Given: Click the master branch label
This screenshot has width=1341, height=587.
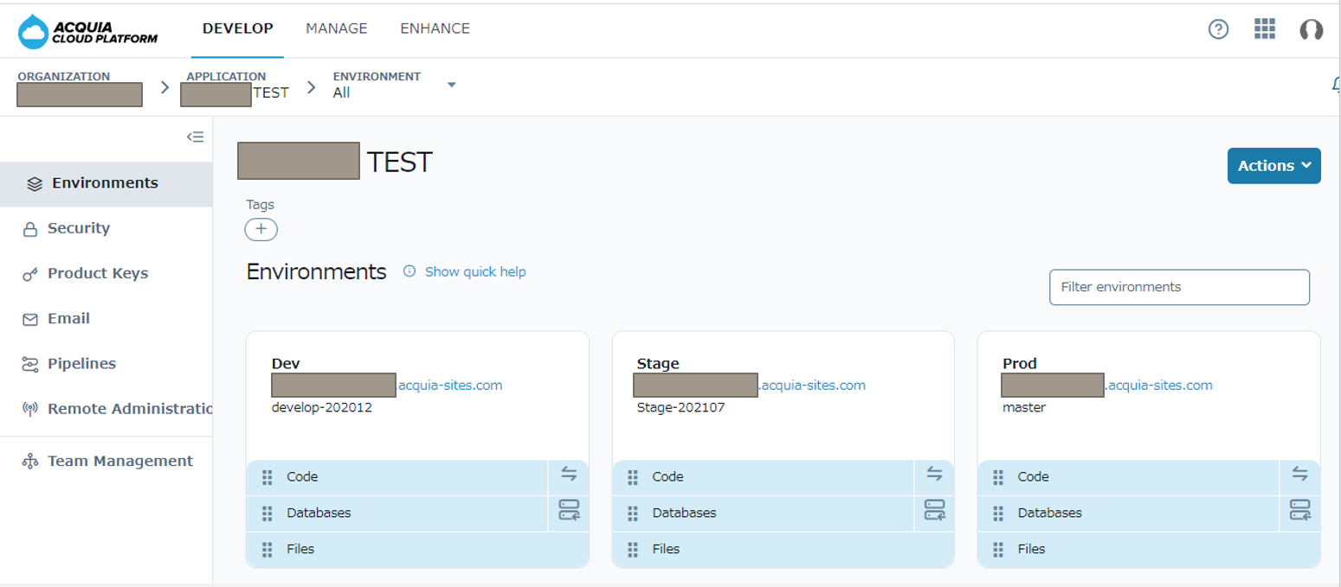Looking at the screenshot, I should pyautogui.click(x=1024, y=407).
